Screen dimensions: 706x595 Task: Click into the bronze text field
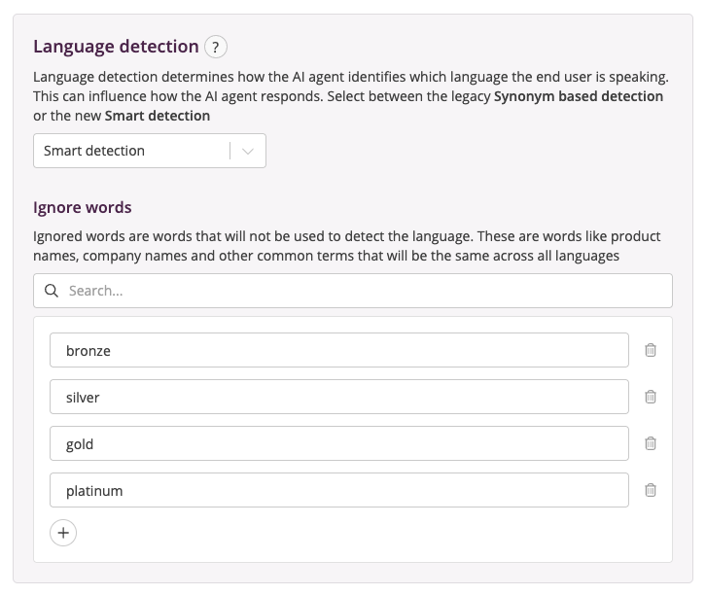pos(338,350)
